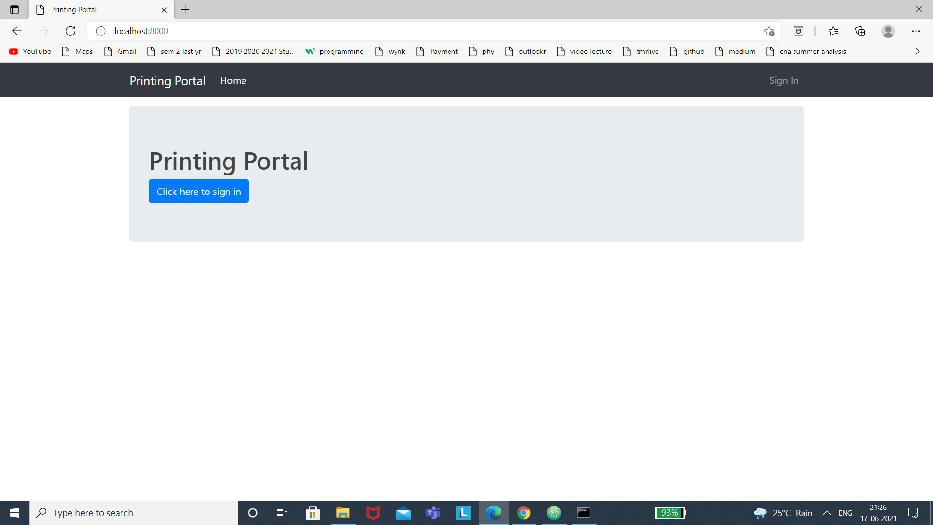Image resolution: width=933 pixels, height=525 pixels.
Task: Toggle favorite status for this page
Action: (x=769, y=31)
